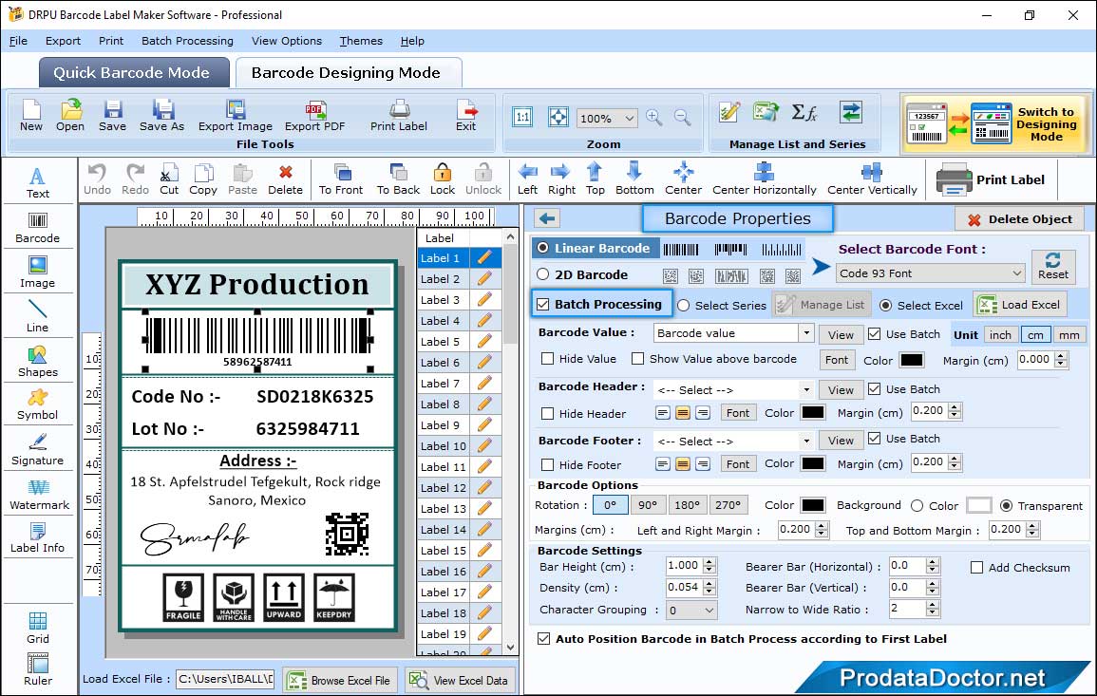Image resolution: width=1097 pixels, height=696 pixels.
Task: Select the Line drawing tool
Action: click(38, 316)
